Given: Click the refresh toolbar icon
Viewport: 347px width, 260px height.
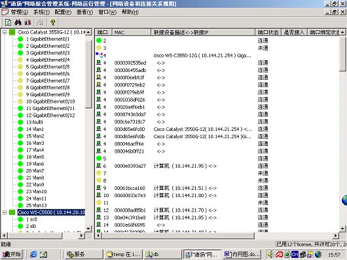Looking at the screenshot, I should click(9, 22).
